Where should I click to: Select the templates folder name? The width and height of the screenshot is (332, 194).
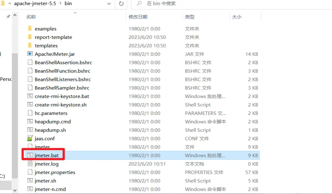coord(46,46)
